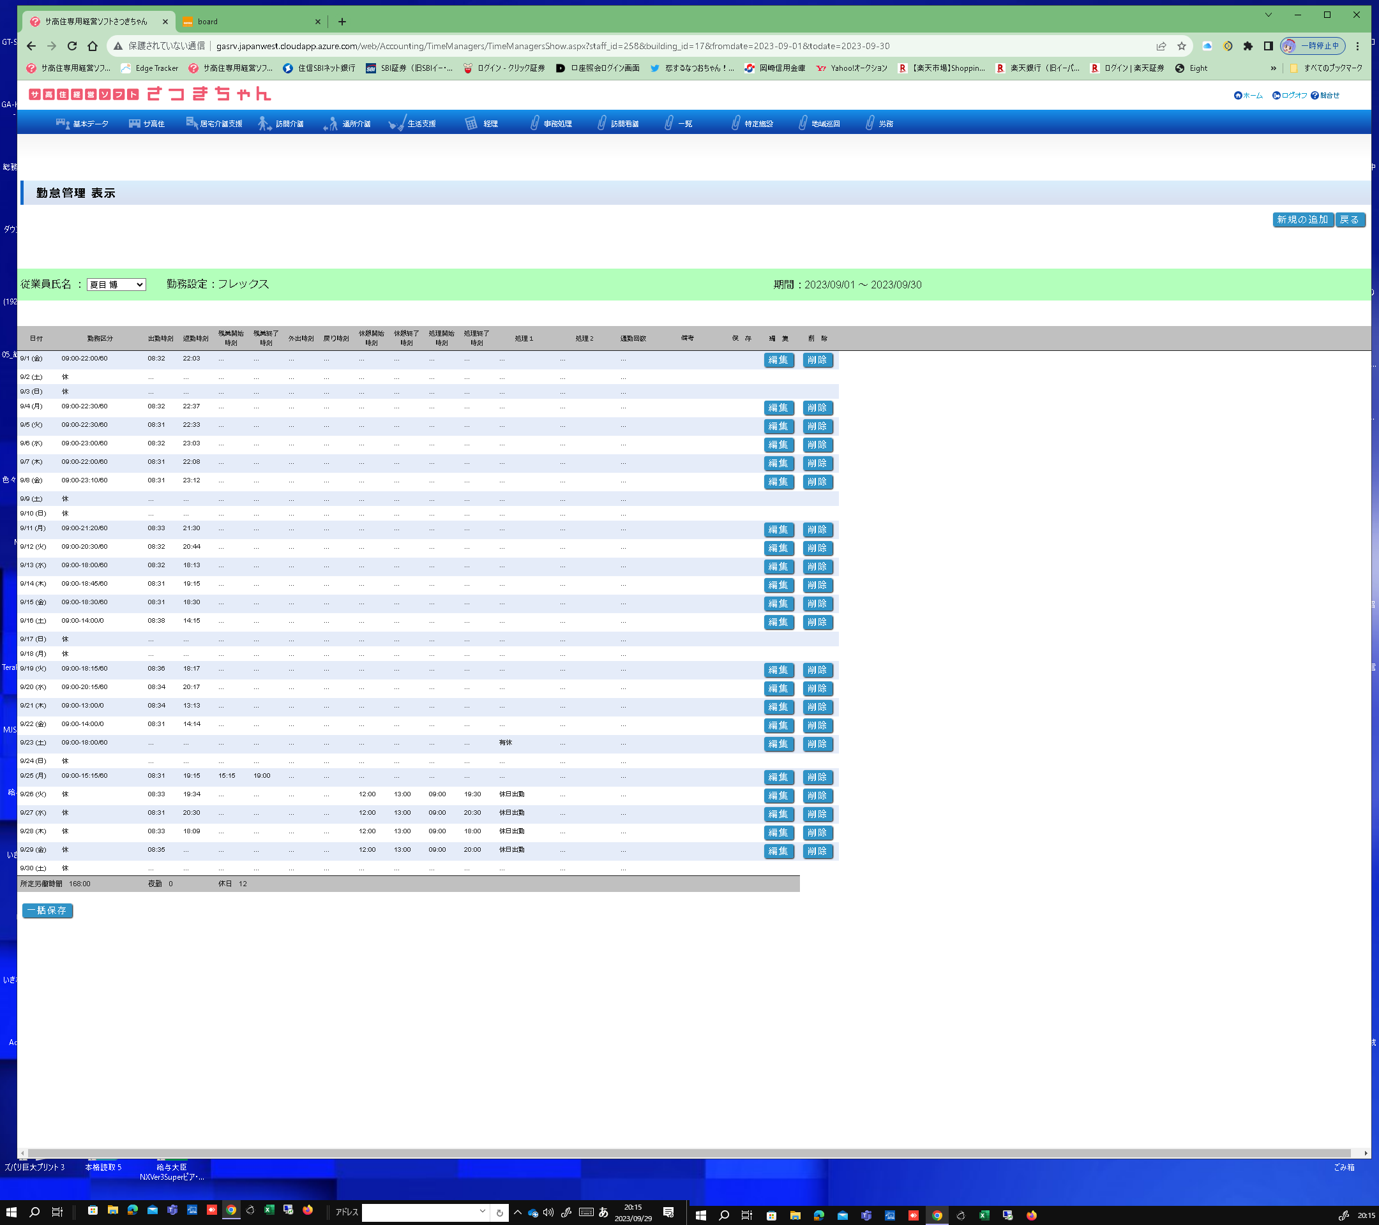Click the サ高住 building icon
Viewport: 1379px width, 1225px height.
point(134,123)
